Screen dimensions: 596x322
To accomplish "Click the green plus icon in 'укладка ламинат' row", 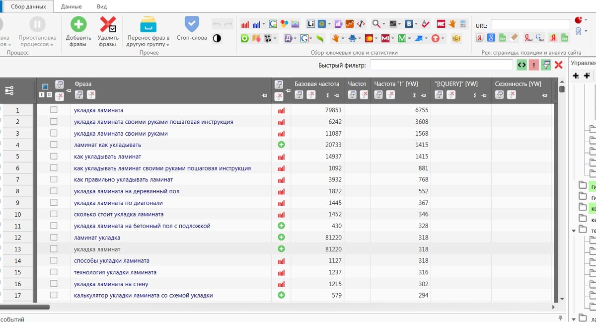I will point(281,249).
